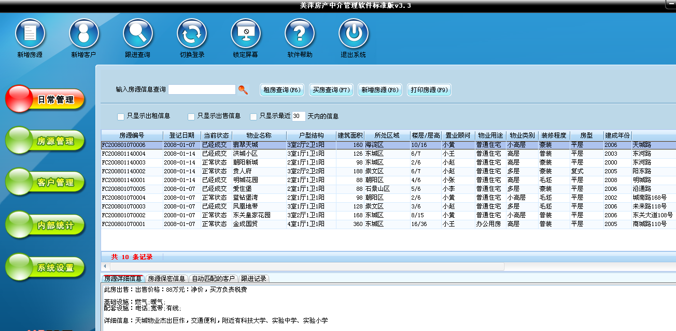The image size is (676, 331).
Task: Open 跟进查询 magnifier icon
Action: [138, 34]
